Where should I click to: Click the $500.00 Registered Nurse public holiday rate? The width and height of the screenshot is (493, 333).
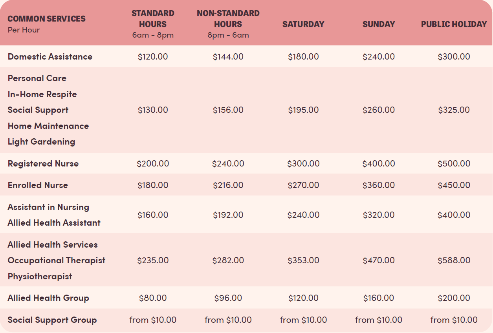(454, 163)
